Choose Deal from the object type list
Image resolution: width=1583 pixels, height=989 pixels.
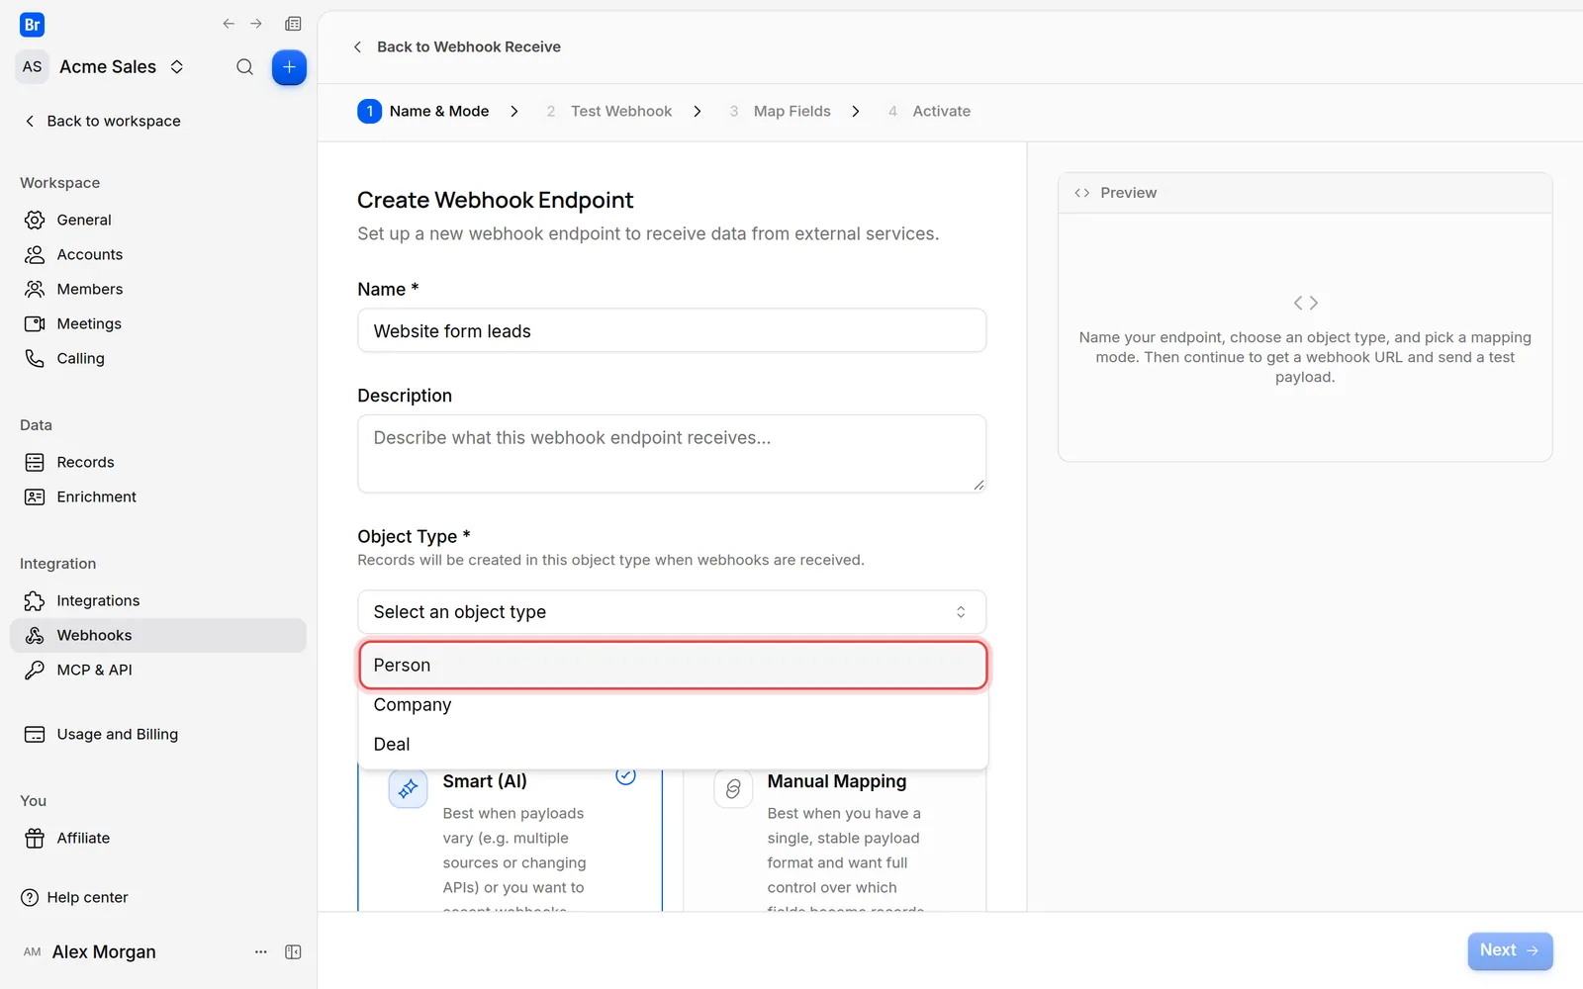click(x=673, y=745)
